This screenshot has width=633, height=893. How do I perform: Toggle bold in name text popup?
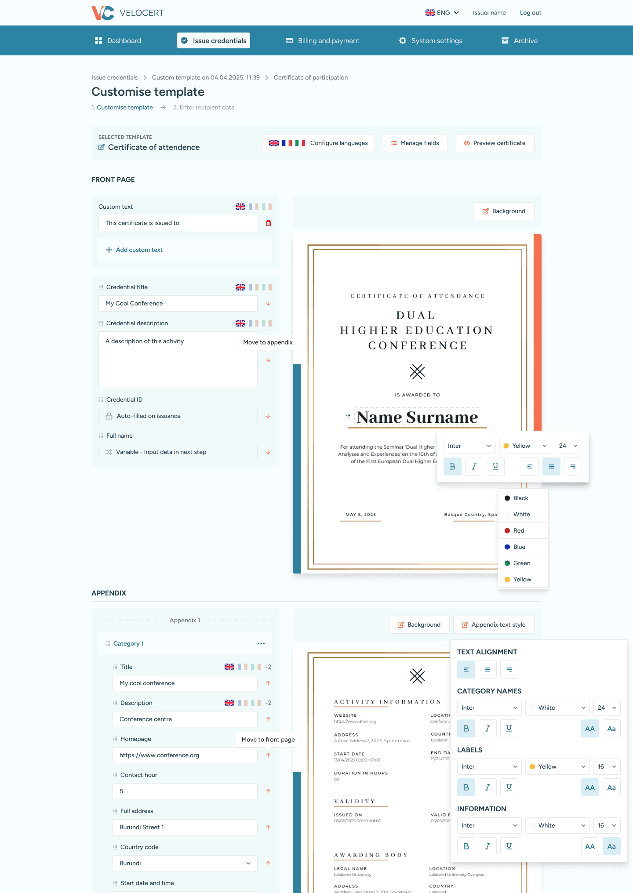pos(452,466)
